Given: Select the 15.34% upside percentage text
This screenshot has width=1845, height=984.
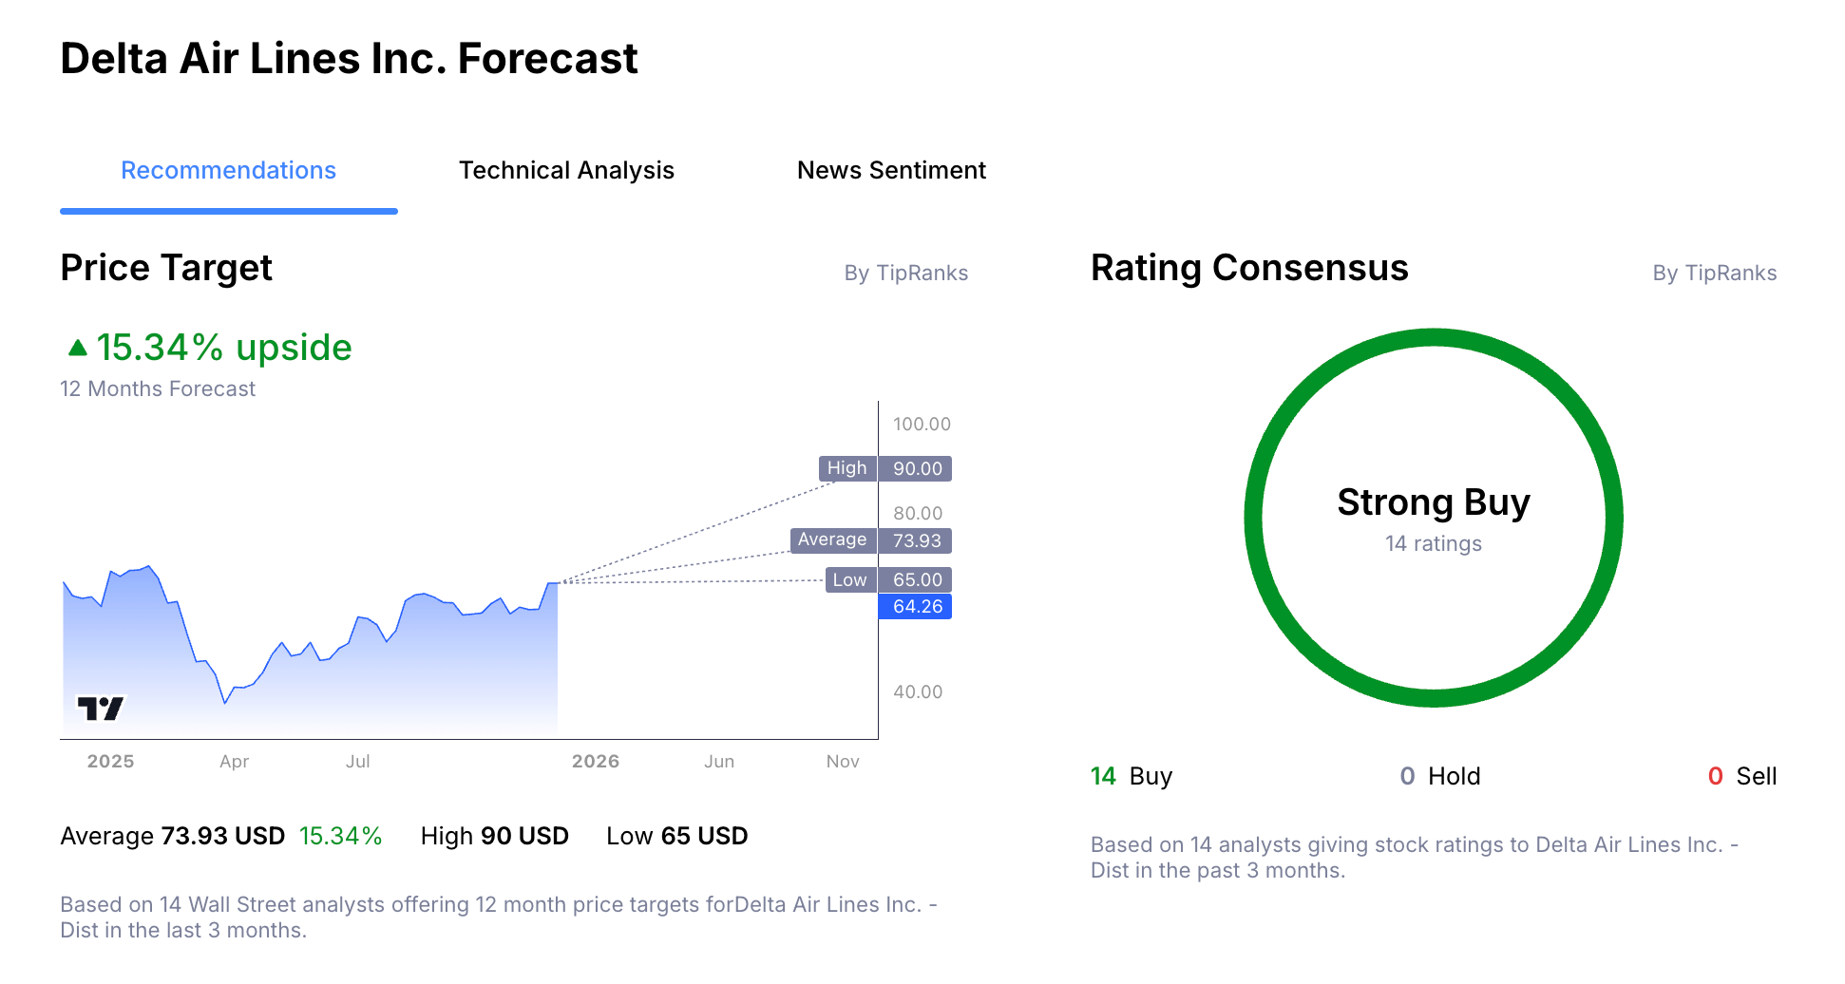Looking at the screenshot, I should pyautogui.click(x=224, y=347).
